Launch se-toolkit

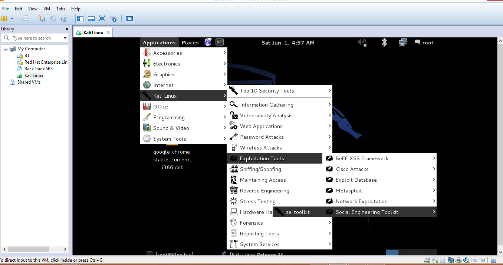[298, 212]
